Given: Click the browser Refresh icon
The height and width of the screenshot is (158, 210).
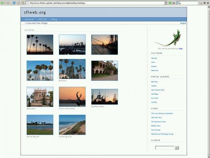Looking at the screenshot, I should [x=14, y=3].
